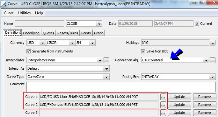Toggle the Current checkbox
218x117 pixels.
[x=197, y=24]
